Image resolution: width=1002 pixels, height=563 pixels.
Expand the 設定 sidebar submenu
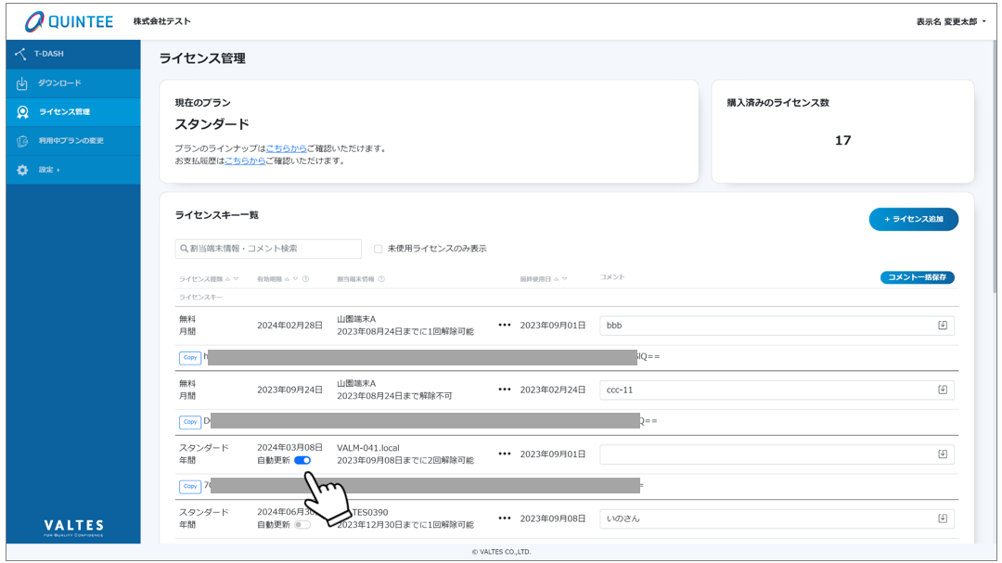pos(48,170)
